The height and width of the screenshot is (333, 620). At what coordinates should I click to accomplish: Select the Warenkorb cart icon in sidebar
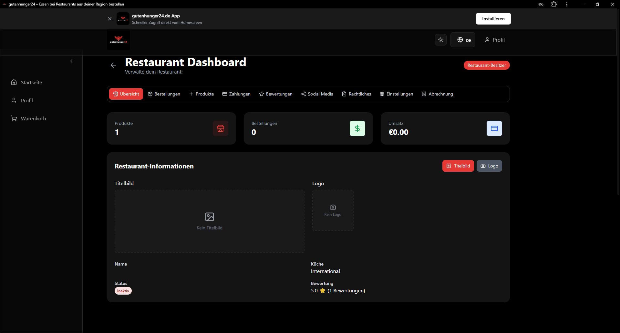pos(14,118)
